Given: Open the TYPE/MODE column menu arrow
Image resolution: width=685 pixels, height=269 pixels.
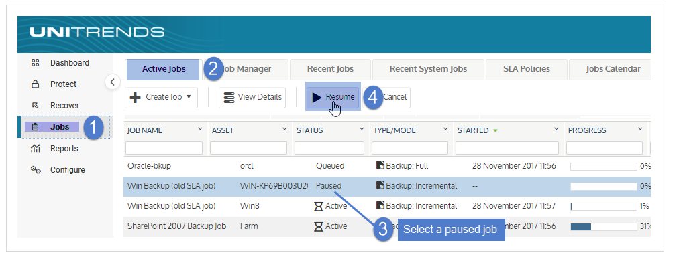Looking at the screenshot, I should click(445, 129).
